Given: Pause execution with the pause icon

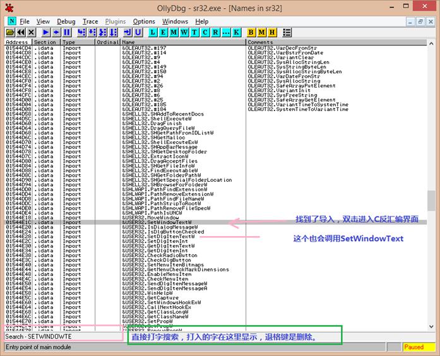Looking at the screenshot, I should (67, 33).
